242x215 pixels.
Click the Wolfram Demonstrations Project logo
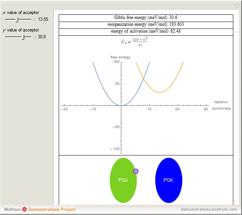click(x=40, y=209)
